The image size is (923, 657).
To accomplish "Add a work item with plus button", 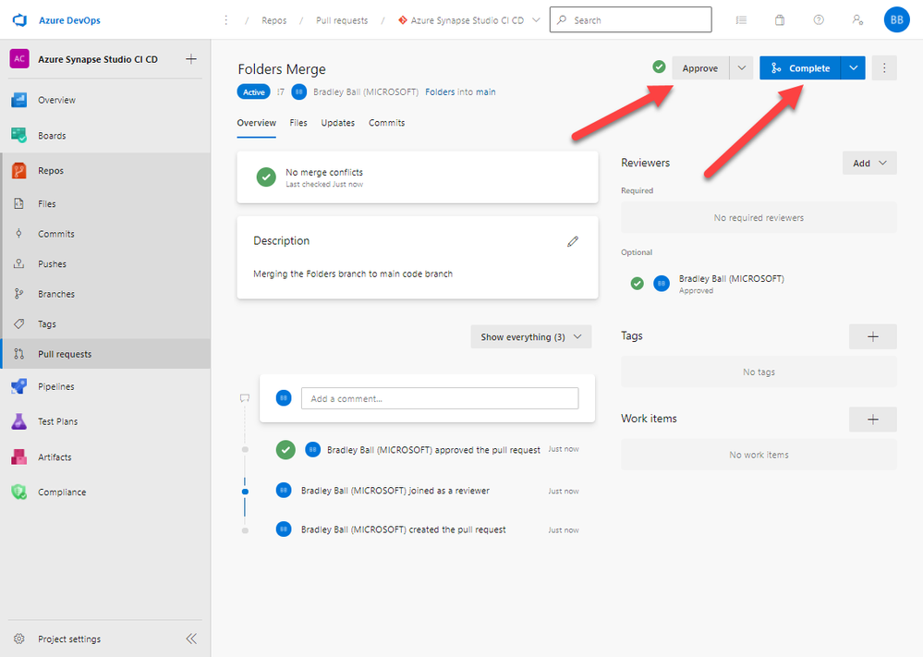I will point(873,420).
